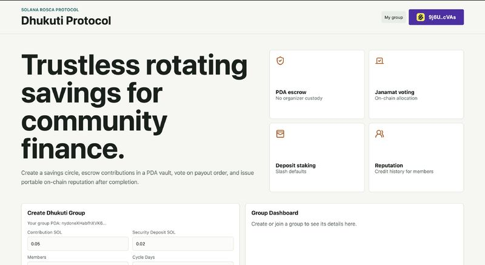485x265 pixels.
Task: Click 'SOLANA ROSCA PROTOCOL' label
Action: click(50, 10)
